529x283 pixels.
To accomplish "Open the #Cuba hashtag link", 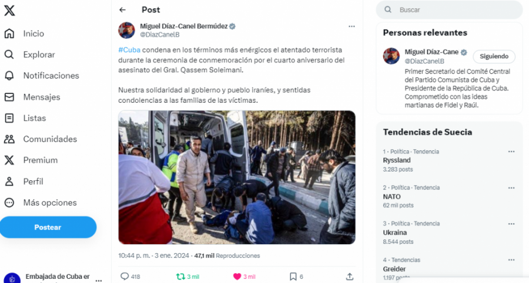I will click(x=129, y=50).
